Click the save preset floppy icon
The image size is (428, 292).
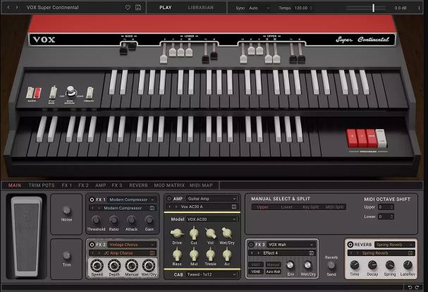coord(138,7)
